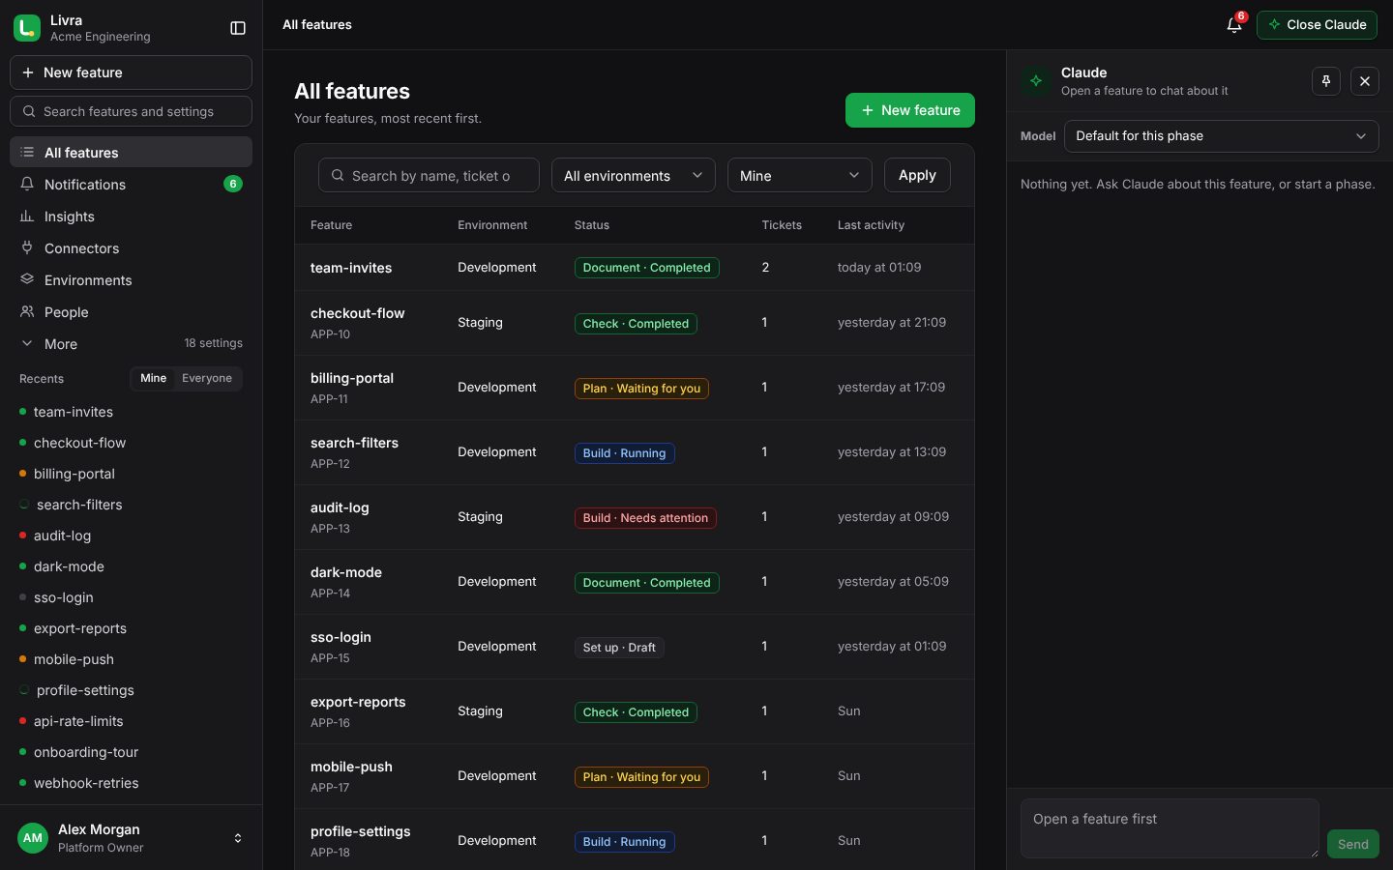Focus Search features and settings field

tap(131, 111)
